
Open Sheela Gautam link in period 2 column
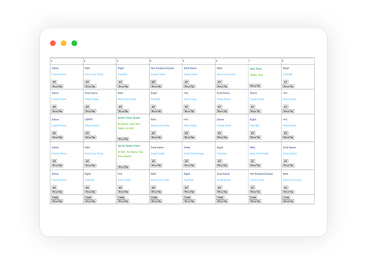91,99
